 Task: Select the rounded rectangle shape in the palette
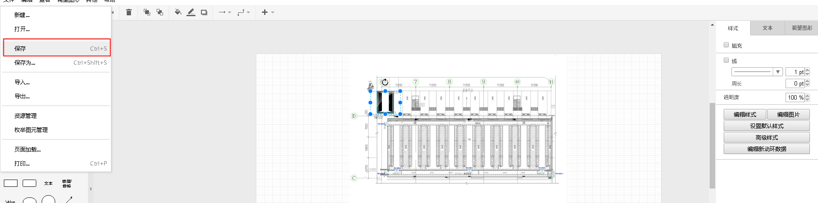tap(29, 183)
